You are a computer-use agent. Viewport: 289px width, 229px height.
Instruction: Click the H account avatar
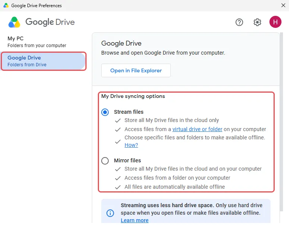(275, 22)
